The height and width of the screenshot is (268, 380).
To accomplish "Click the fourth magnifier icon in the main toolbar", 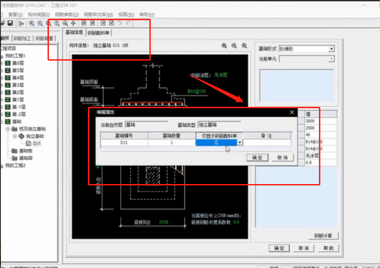I will pyautogui.click(x=57, y=23).
